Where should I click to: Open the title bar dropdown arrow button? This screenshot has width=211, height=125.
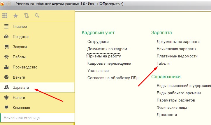pos(9,4)
